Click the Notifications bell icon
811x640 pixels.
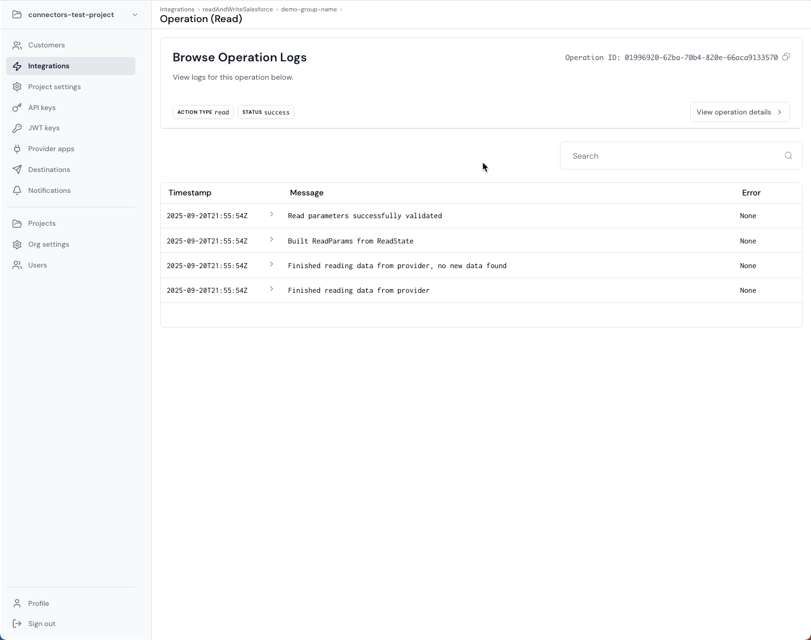click(x=17, y=190)
